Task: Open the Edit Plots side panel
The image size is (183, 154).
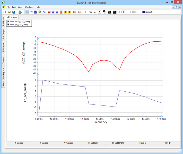Action: pos(3,22)
